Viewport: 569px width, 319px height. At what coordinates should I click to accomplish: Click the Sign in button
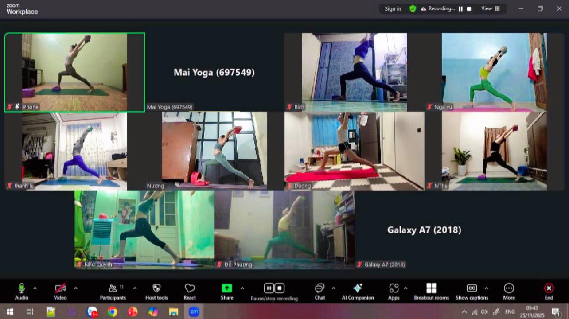pyautogui.click(x=393, y=8)
